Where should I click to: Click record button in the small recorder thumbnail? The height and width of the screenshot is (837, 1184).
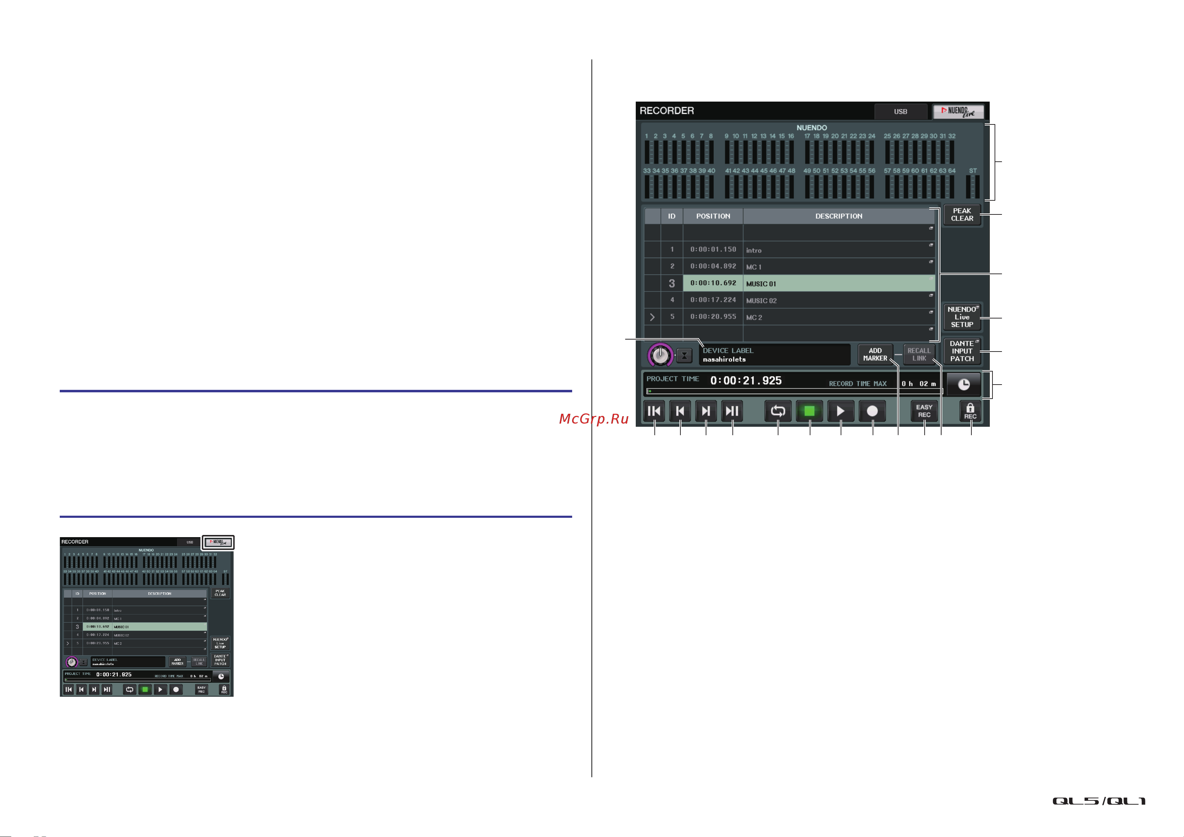tap(176, 689)
